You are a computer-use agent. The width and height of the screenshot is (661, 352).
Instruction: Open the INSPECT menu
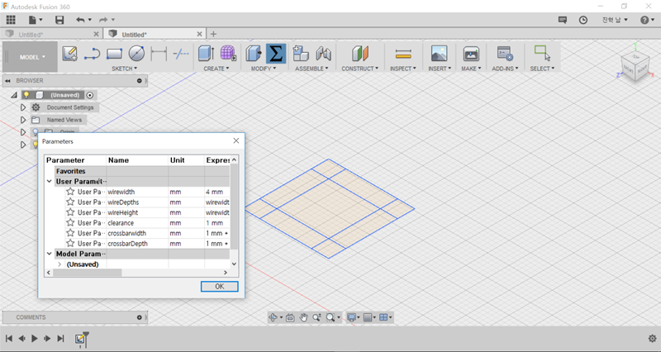click(x=403, y=69)
